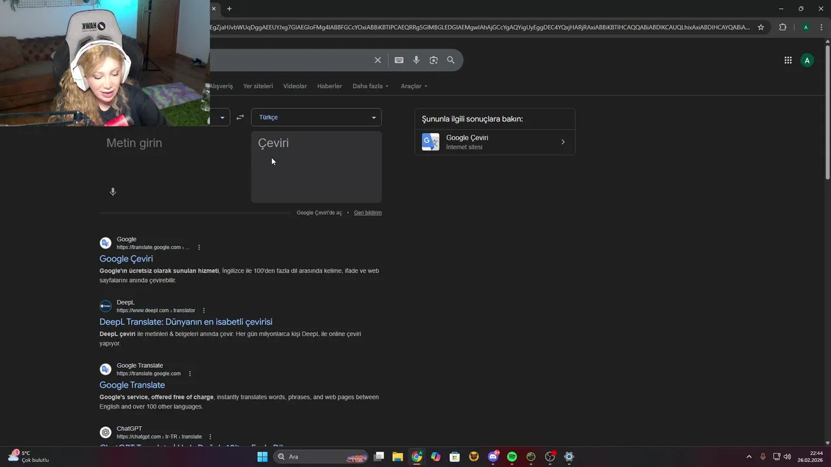Open the Google account avatar on page
Screen dimensions: 831x467
tap(807, 60)
